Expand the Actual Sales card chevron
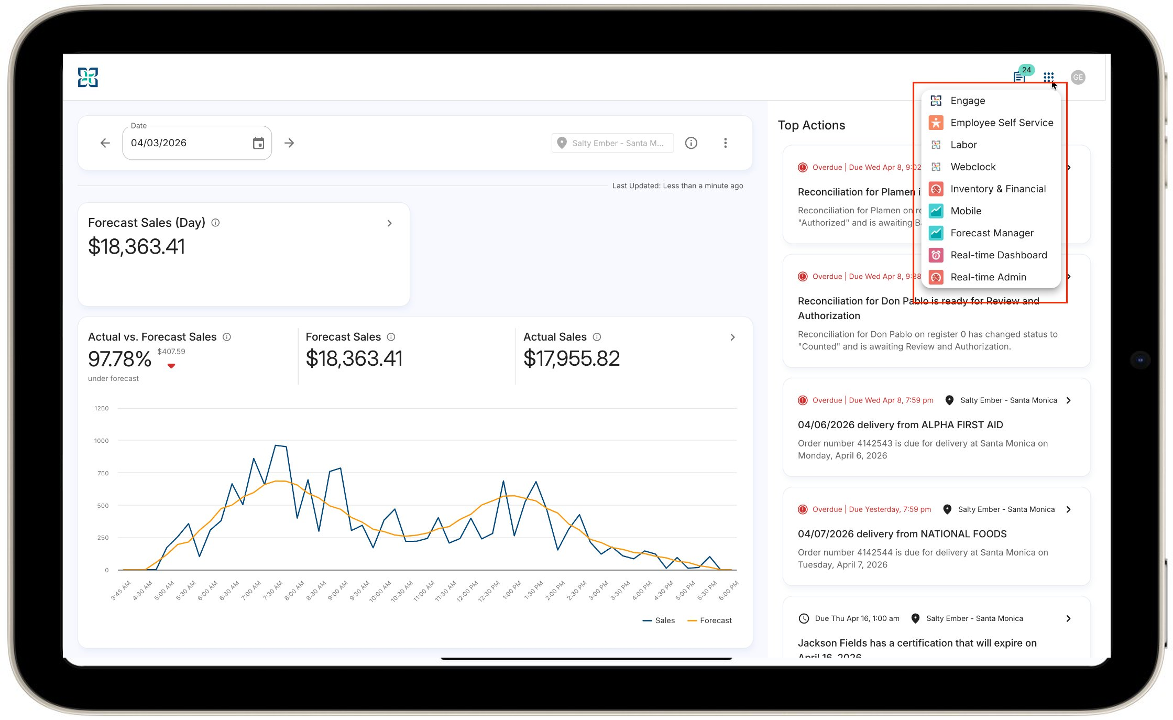Viewport: 1173px width, 720px height. click(732, 337)
